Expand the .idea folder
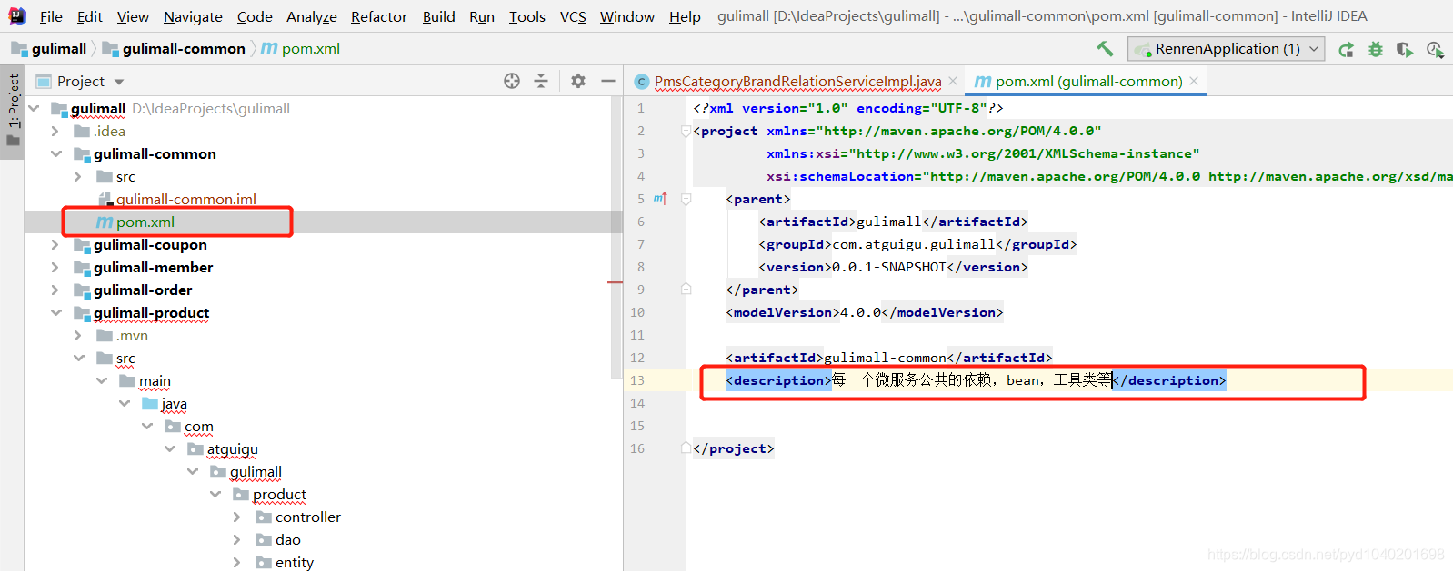The height and width of the screenshot is (571, 1453). 55,131
